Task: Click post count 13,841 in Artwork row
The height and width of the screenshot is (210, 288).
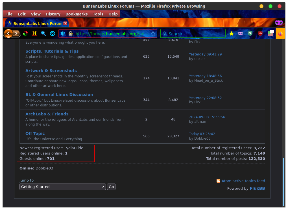Action: (x=173, y=78)
